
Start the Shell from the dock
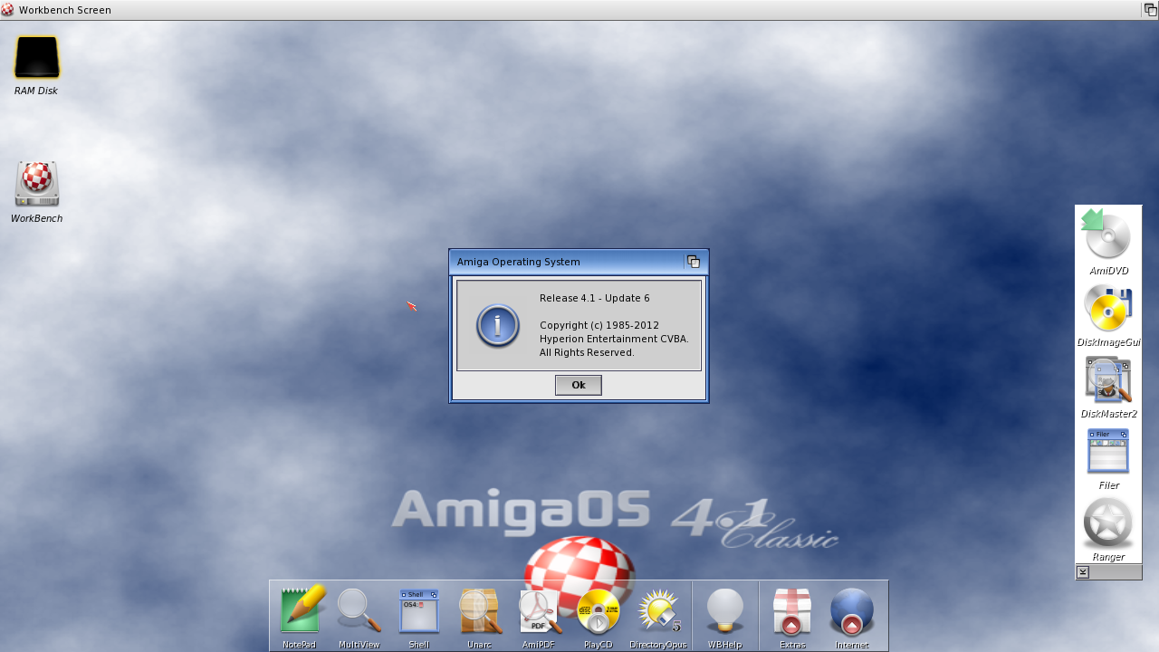pyautogui.click(x=418, y=611)
